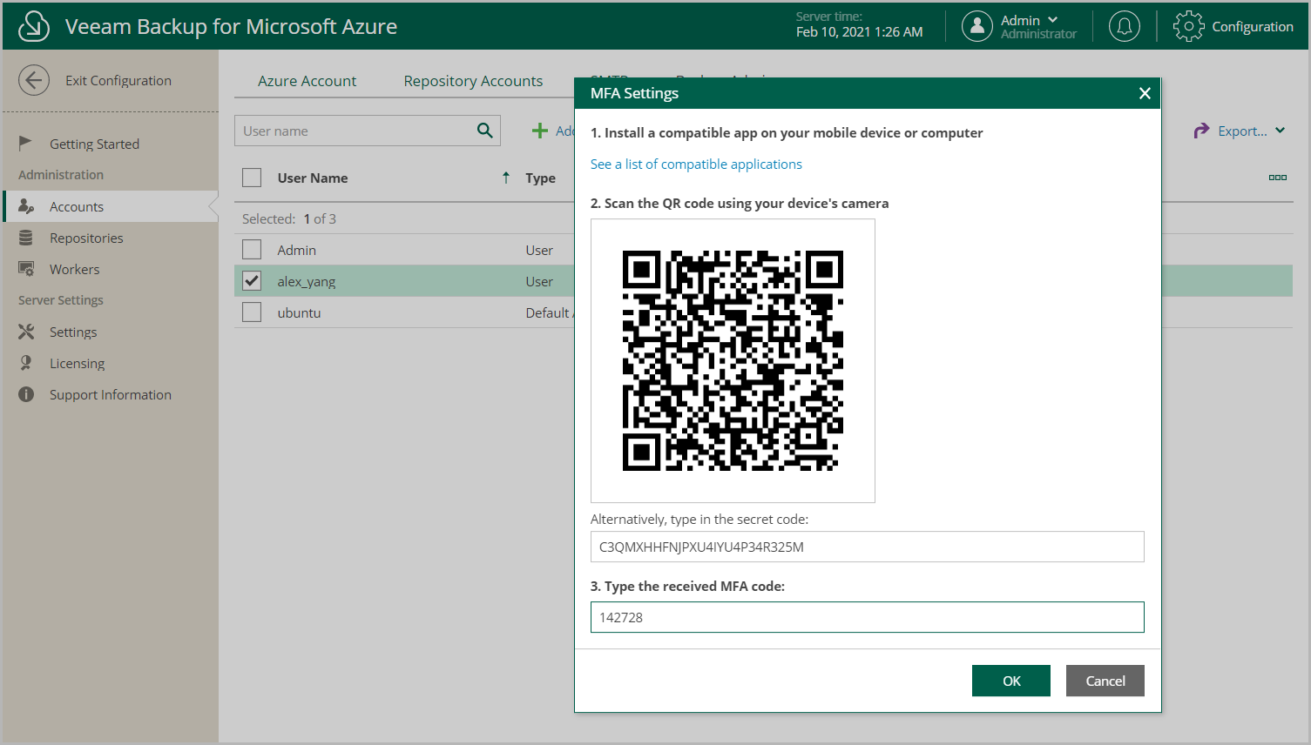Click the Getting Started flag icon
Screen dimensions: 1311x745
click(x=26, y=143)
